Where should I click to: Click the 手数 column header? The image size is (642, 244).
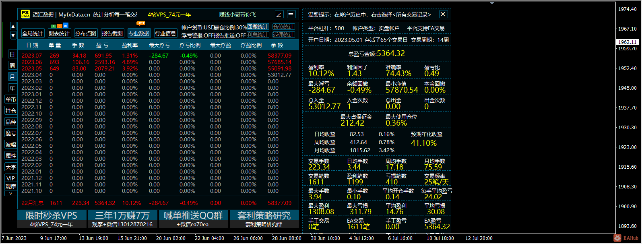[78, 45]
